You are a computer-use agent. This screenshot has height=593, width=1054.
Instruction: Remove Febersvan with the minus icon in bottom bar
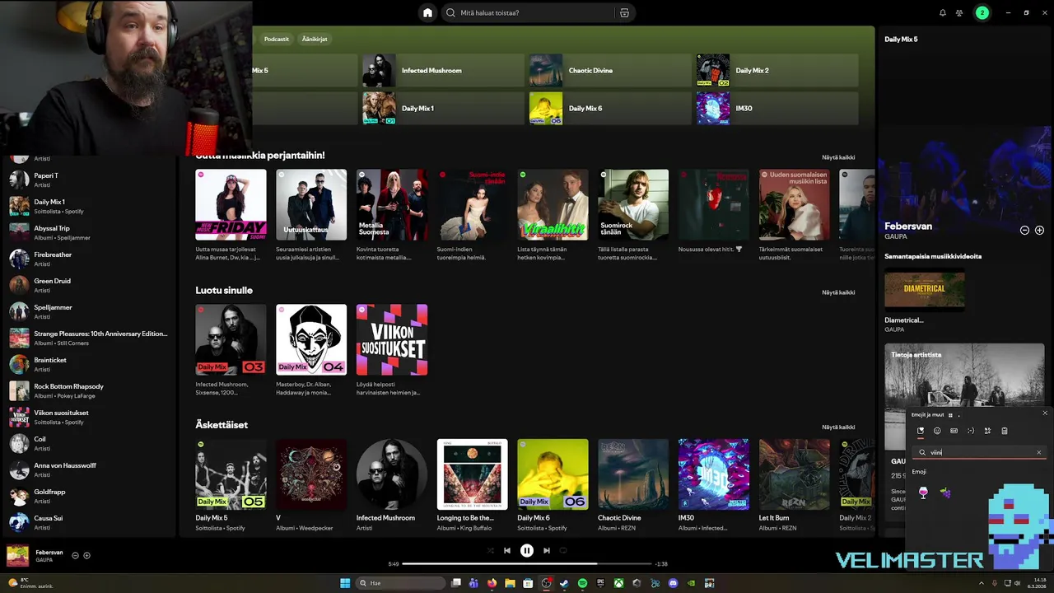[x=75, y=556]
